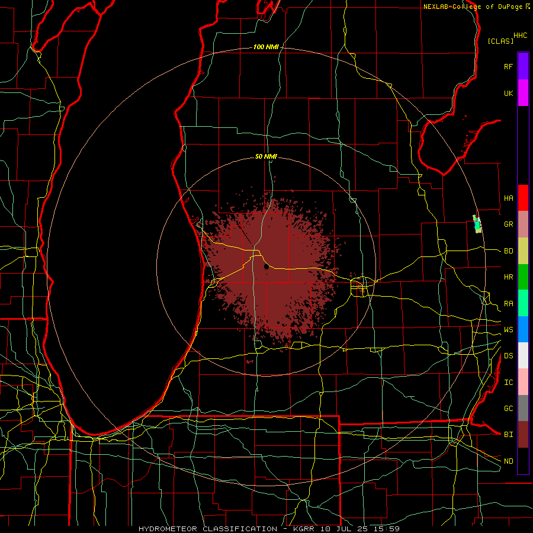This screenshot has width=533, height=533.
Task: Click the purple RF color swatch
Action: pyautogui.click(x=523, y=66)
